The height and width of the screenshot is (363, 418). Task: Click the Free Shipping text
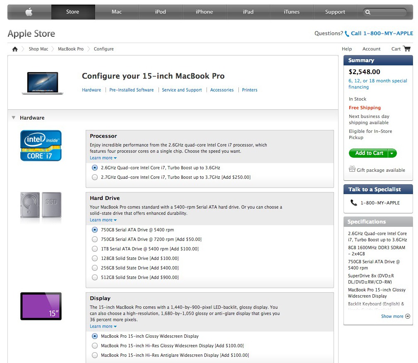[365, 108]
